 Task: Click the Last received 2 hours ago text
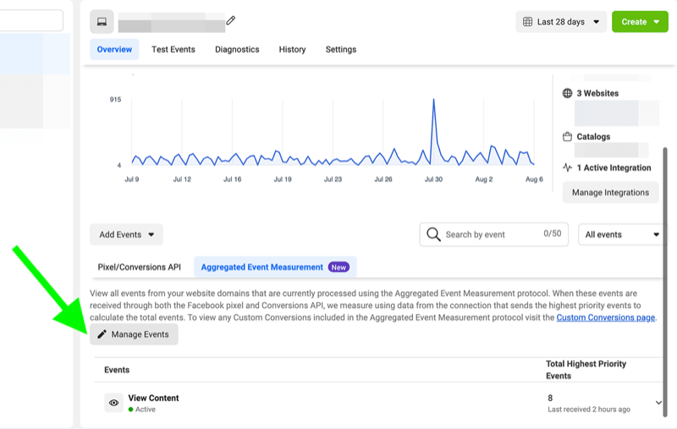coord(589,410)
